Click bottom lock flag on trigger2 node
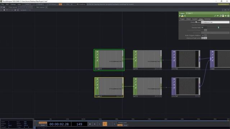Viewport: 230px width, 129px height. click(97, 60)
